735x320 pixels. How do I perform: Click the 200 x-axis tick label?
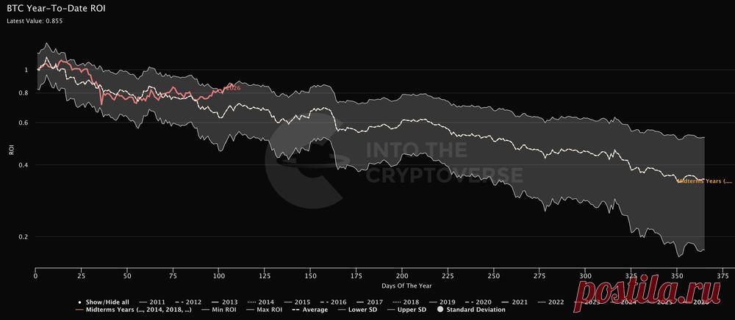[x=402, y=276]
